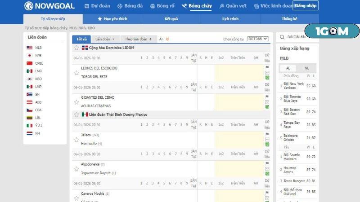Star the Cộng hòa Dominica LIDOM league
The image size is (360, 202).
point(76,48)
